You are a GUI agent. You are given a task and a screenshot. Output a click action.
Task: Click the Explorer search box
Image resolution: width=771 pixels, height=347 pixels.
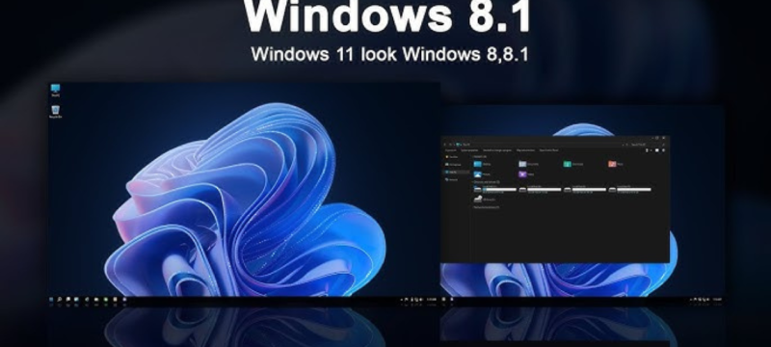pyautogui.click(x=647, y=145)
